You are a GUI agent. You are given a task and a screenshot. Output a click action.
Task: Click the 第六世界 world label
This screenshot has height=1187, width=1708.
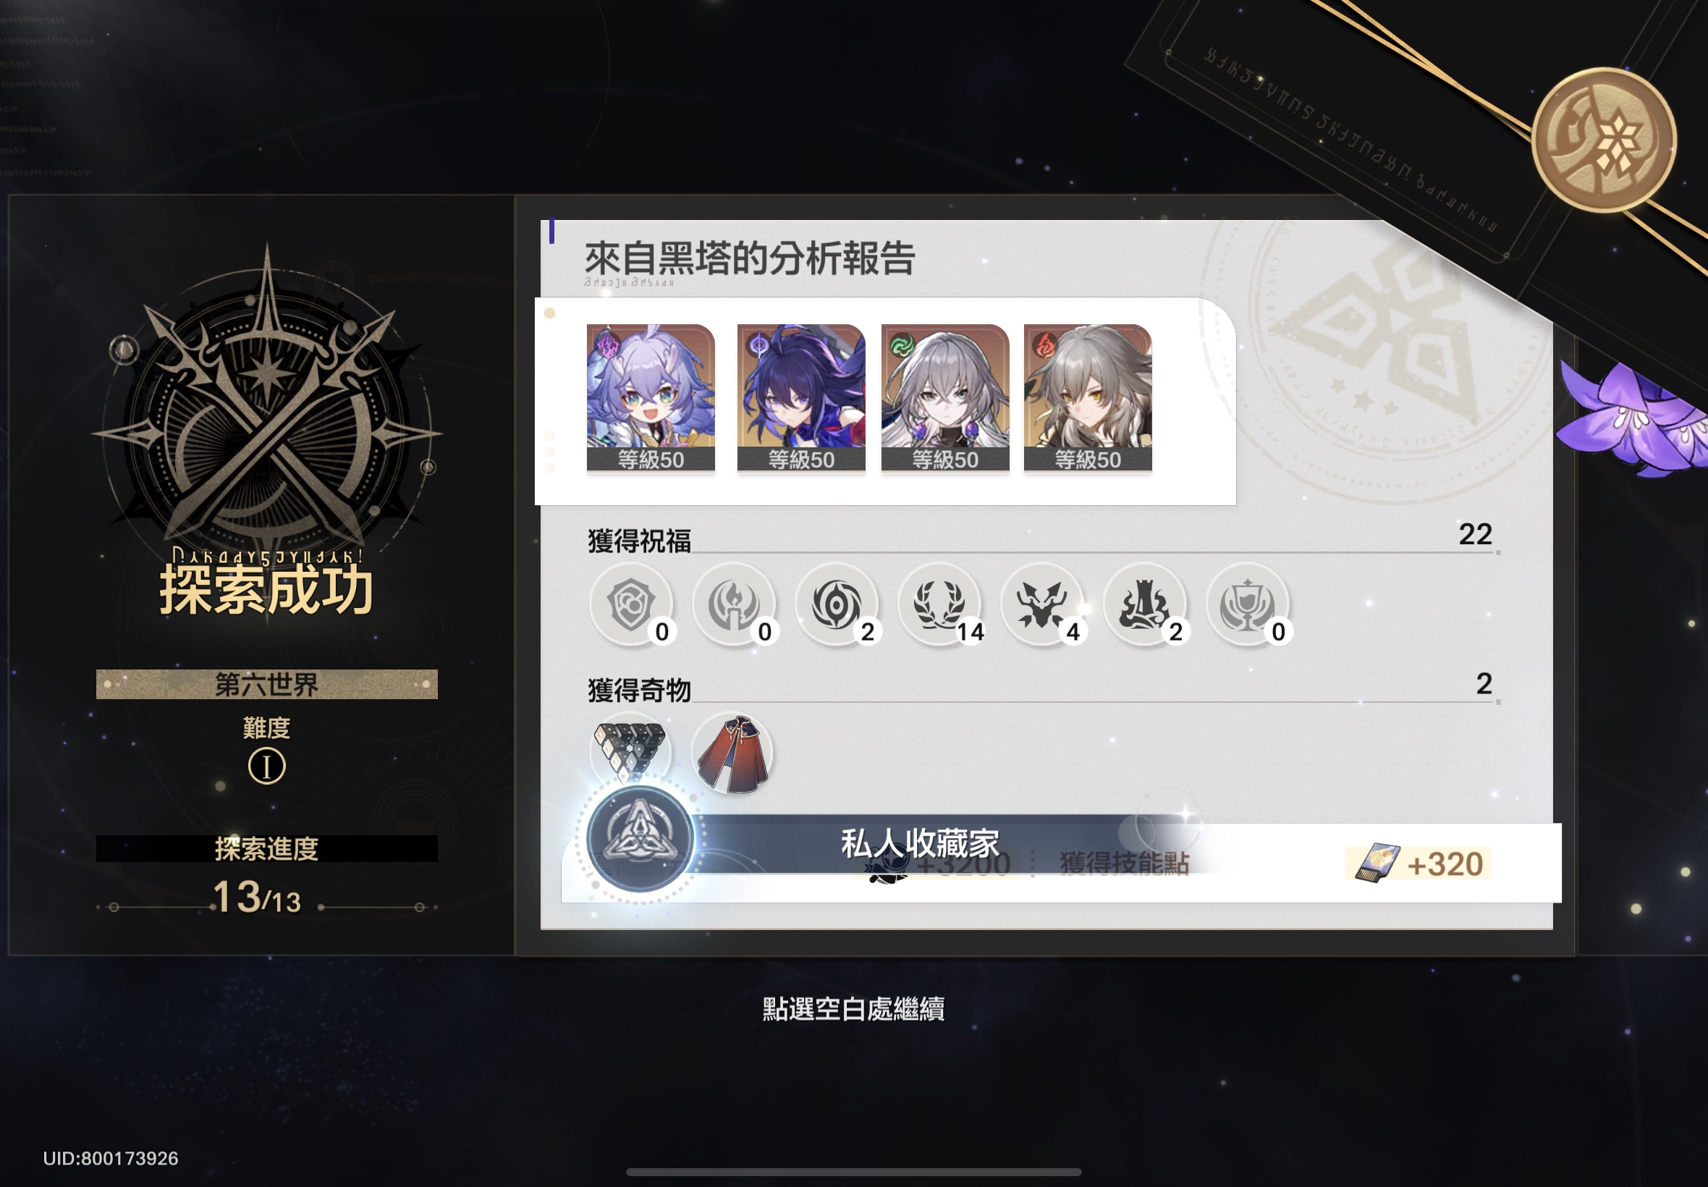pos(267,684)
